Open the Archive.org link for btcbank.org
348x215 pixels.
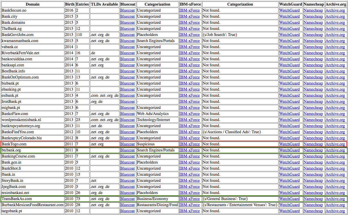point(335,150)
